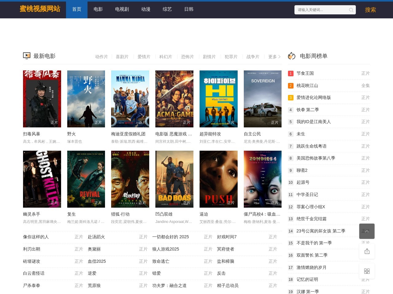
Task: Open the 科幻片 category link
Action: [x=165, y=57]
